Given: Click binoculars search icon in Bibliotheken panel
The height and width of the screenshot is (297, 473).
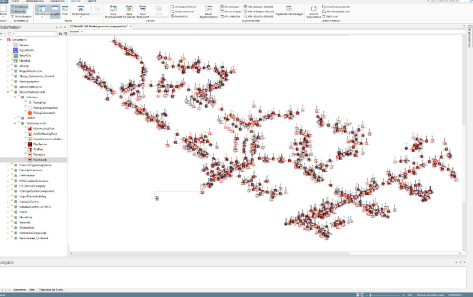Looking at the screenshot, I should (x=61, y=34).
